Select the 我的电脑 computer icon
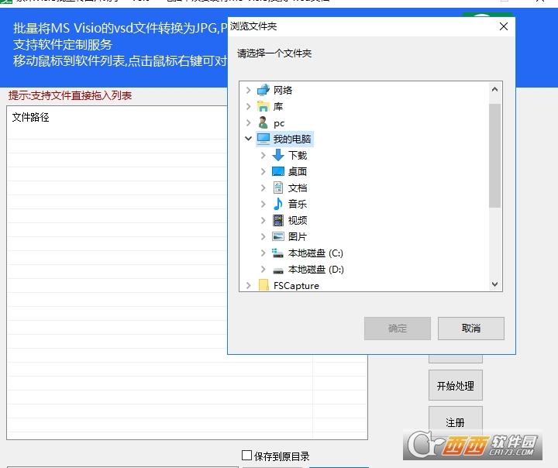Image resolution: width=558 pixels, height=468 pixels. (x=263, y=139)
